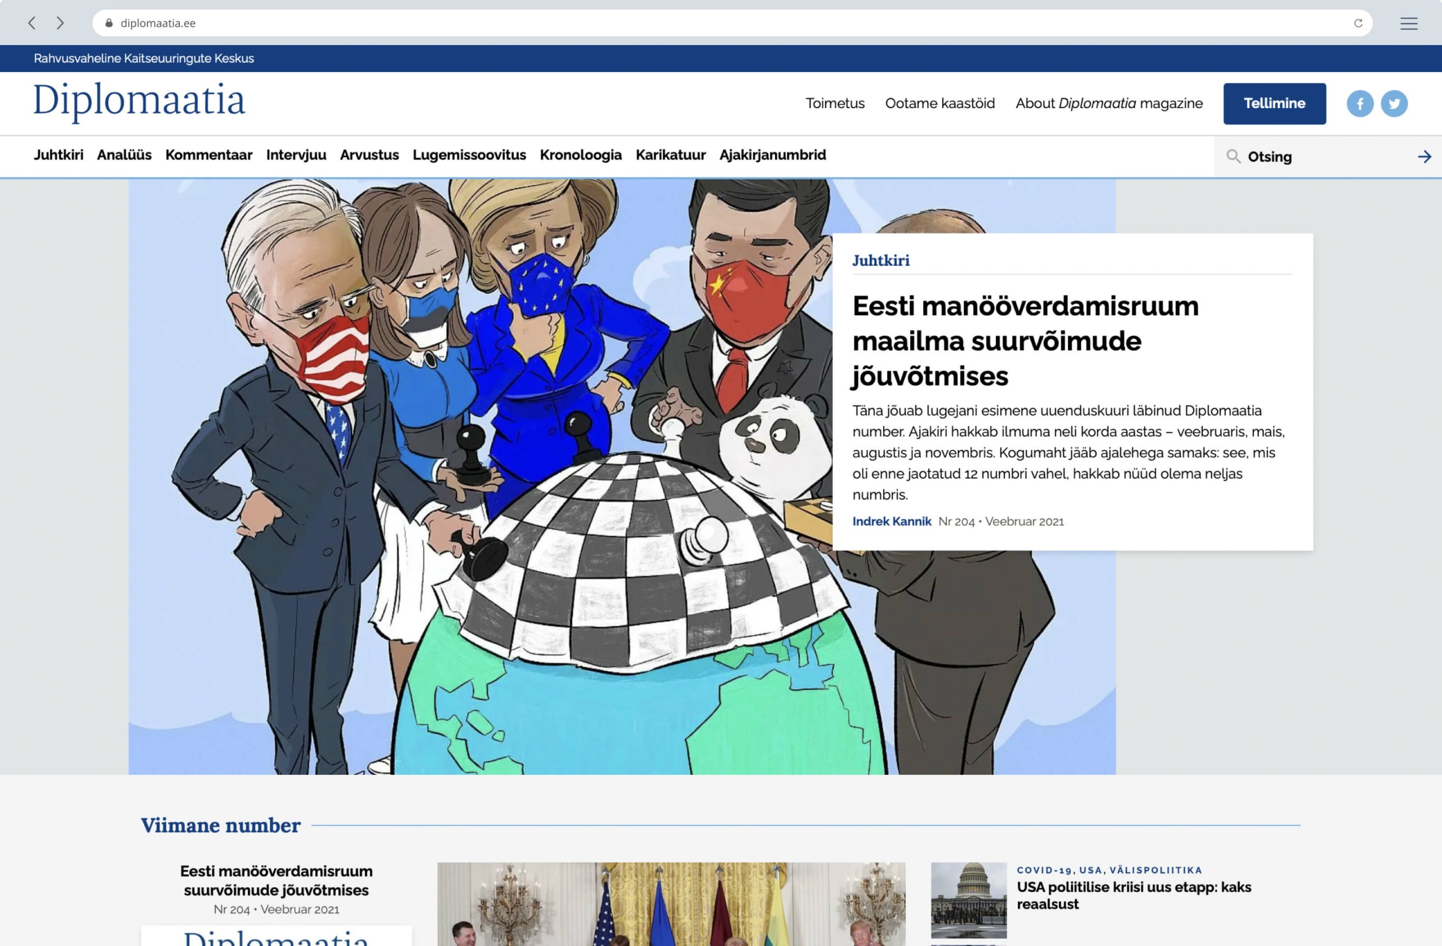Submit search via the arrow icon
1442x946 pixels.
pos(1424,156)
